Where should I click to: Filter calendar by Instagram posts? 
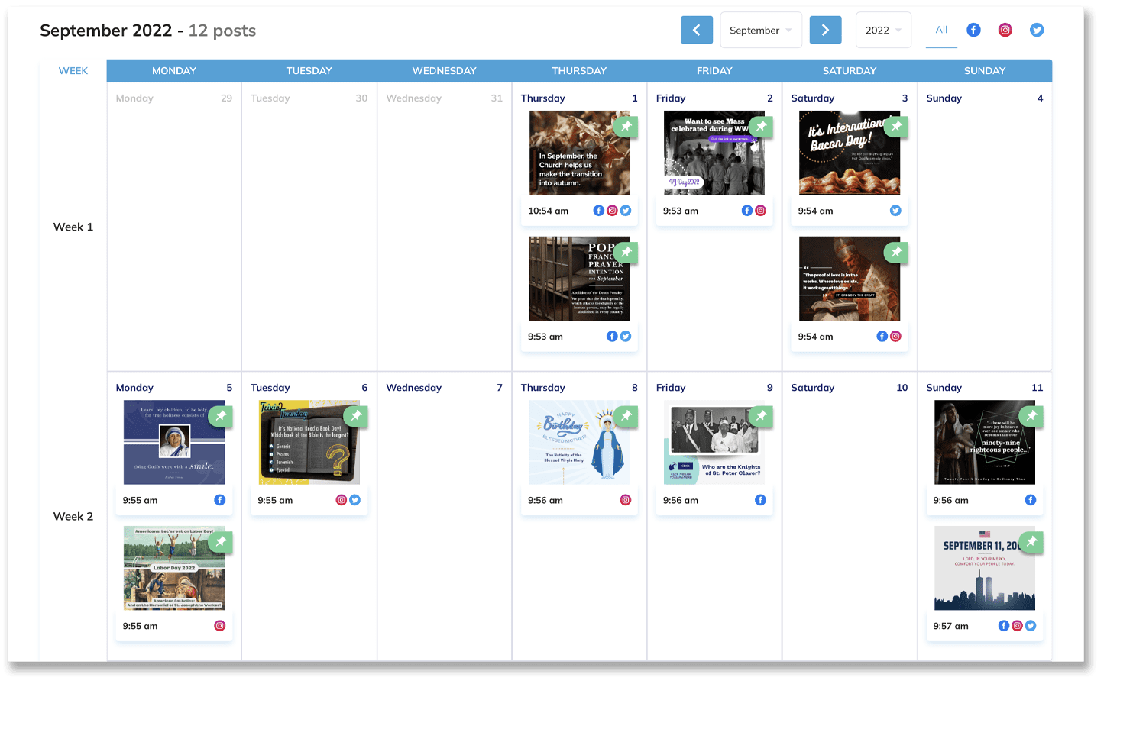pyautogui.click(x=1005, y=30)
